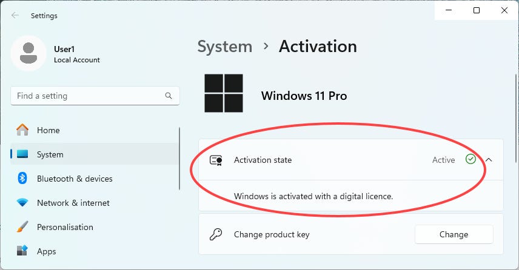Click the key icon beside Change product key
519x270 pixels.
click(x=216, y=234)
